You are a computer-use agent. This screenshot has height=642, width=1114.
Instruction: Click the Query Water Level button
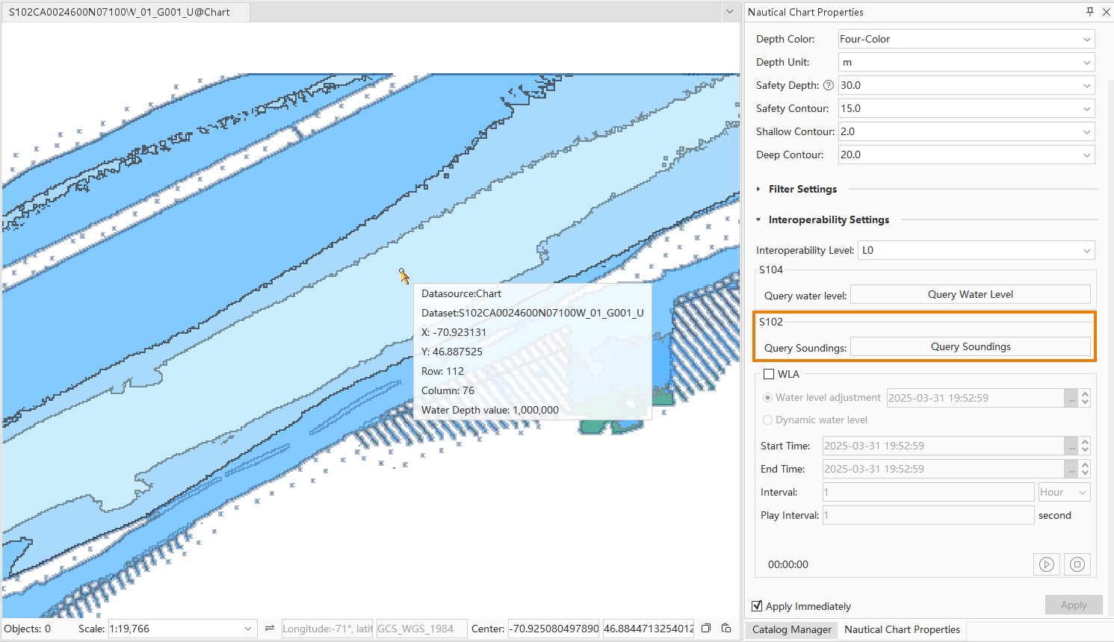(970, 295)
